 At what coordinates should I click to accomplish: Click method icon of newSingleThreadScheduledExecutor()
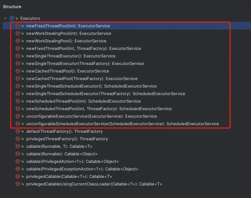click(18, 86)
